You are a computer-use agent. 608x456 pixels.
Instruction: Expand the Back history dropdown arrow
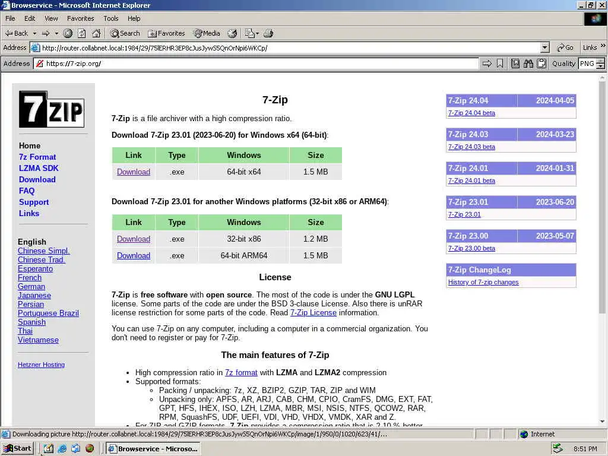pyautogui.click(x=34, y=33)
